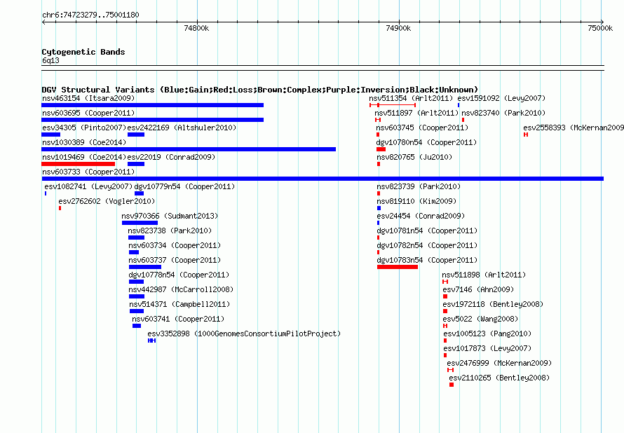Click dgv10783n54 (Cooper2011) label

pyautogui.click(x=427, y=260)
